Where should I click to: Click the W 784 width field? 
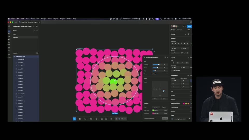tap(176, 67)
